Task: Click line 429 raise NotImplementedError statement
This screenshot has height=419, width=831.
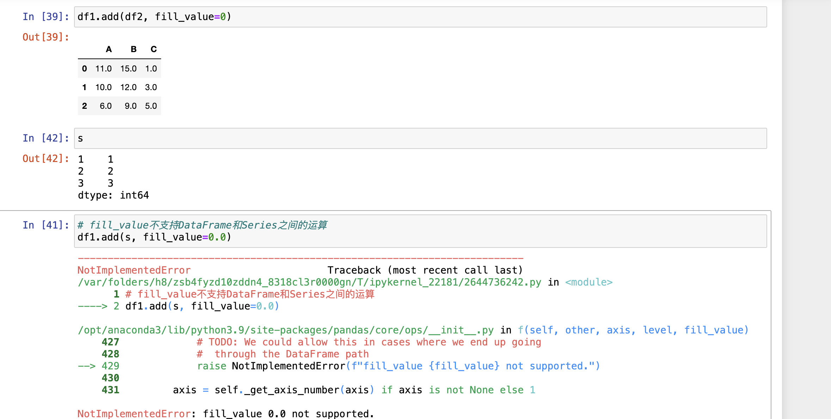Action: coord(398,366)
